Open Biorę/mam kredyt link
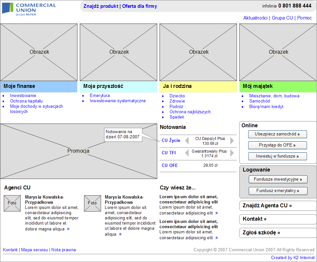This screenshot has height=262, width=317. tap(266, 107)
